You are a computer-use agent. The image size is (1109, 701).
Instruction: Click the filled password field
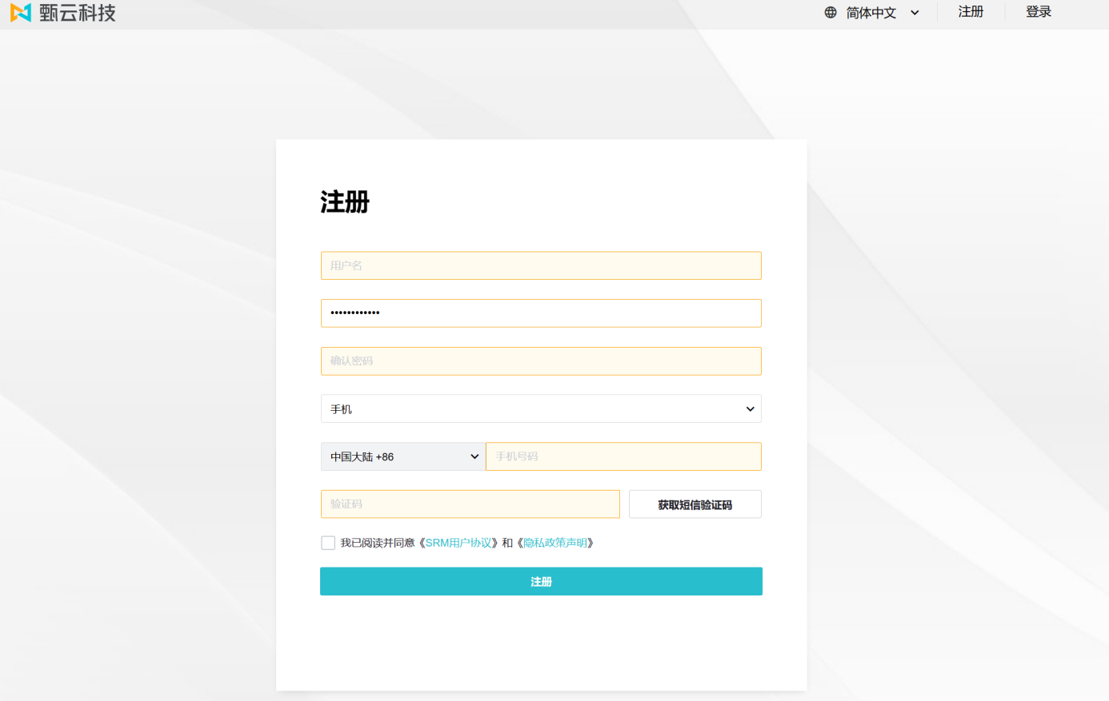(541, 313)
